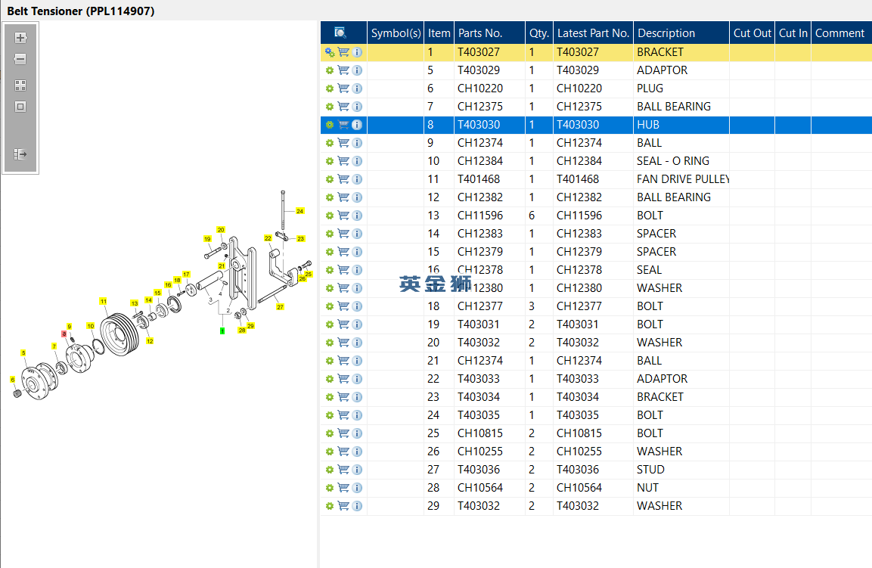Sort by Qty. column header
This screenshot has width=872, height=568.
539,33
